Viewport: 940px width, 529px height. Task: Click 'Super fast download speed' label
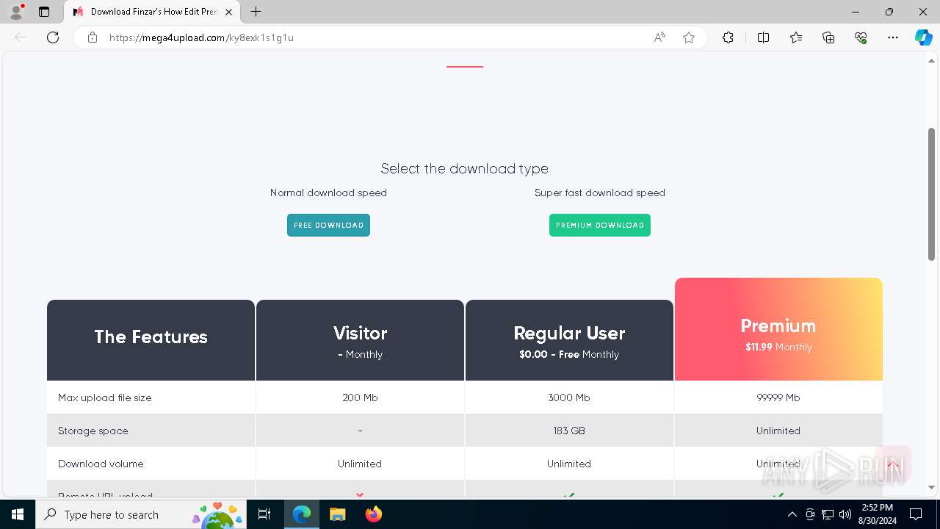click(600, 192)
